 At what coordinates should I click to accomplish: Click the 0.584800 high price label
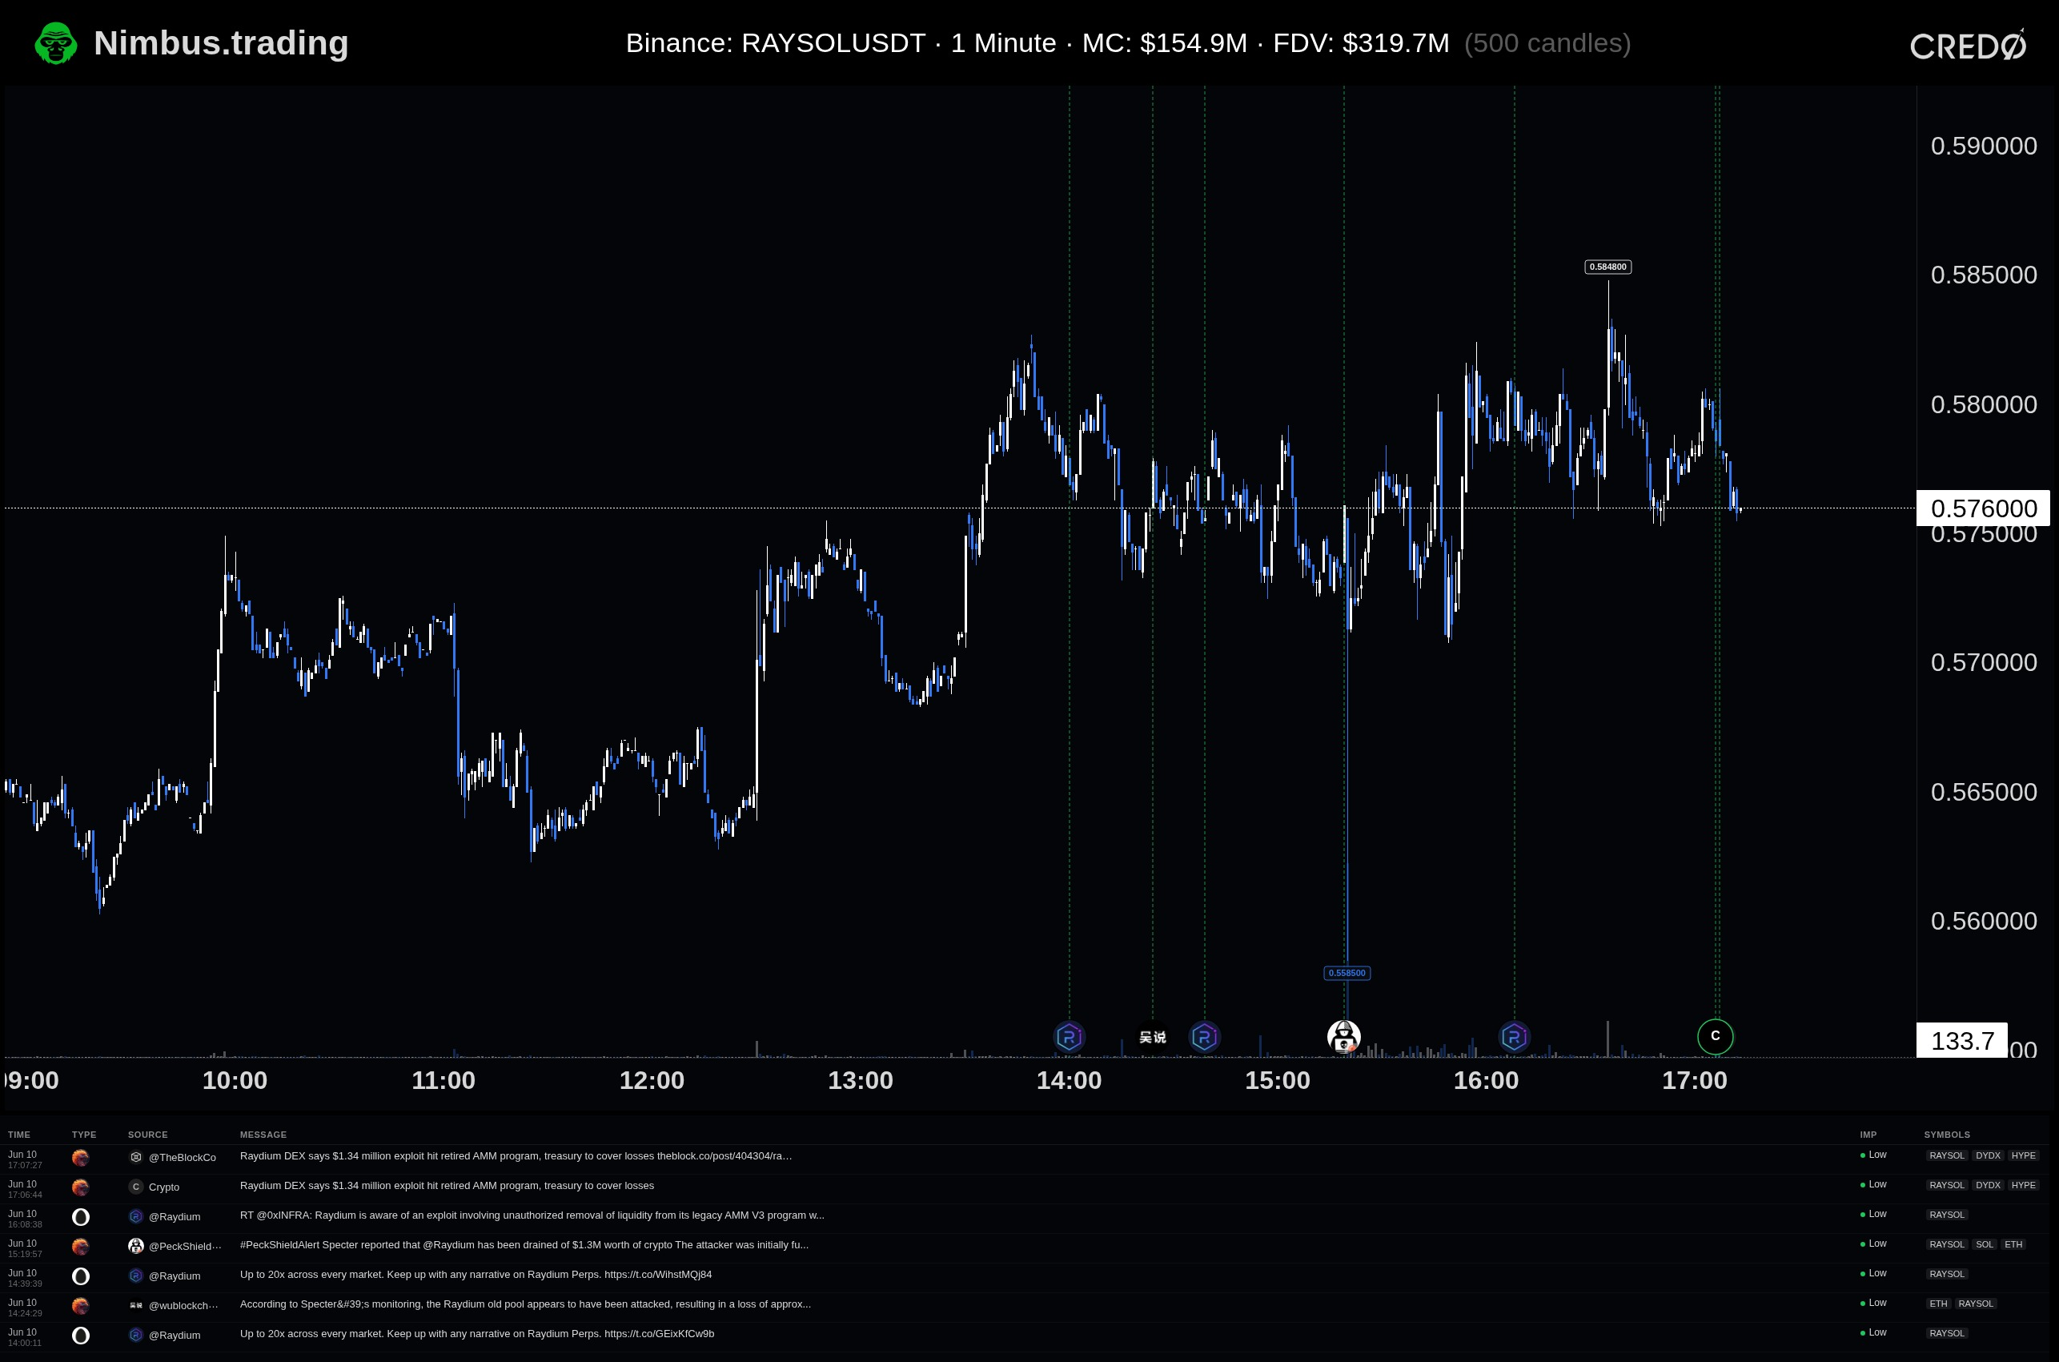(x=1607, y=267)
